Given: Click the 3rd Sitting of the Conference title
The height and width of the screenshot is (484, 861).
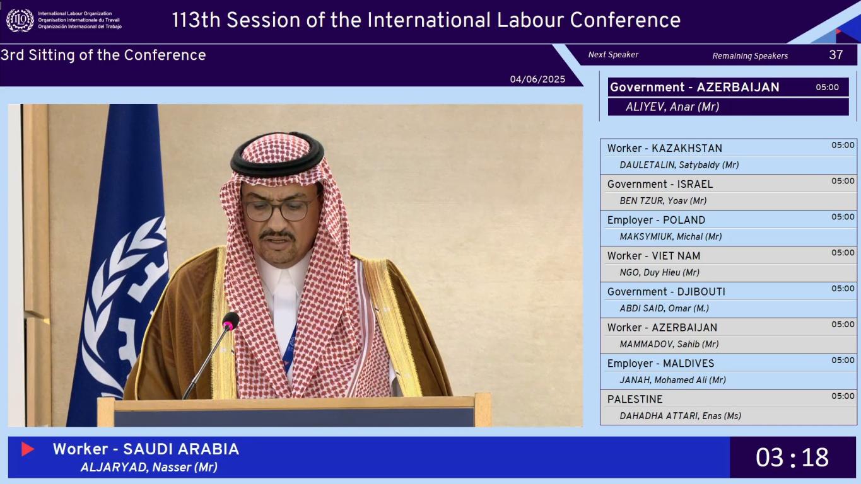Looking at the screenshot, I should [103, 55].
